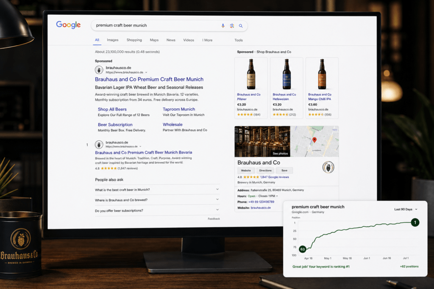Click Great job! Your keyword is ranking #1
This screenshot has height=289, width=434.
coord(321,267)
